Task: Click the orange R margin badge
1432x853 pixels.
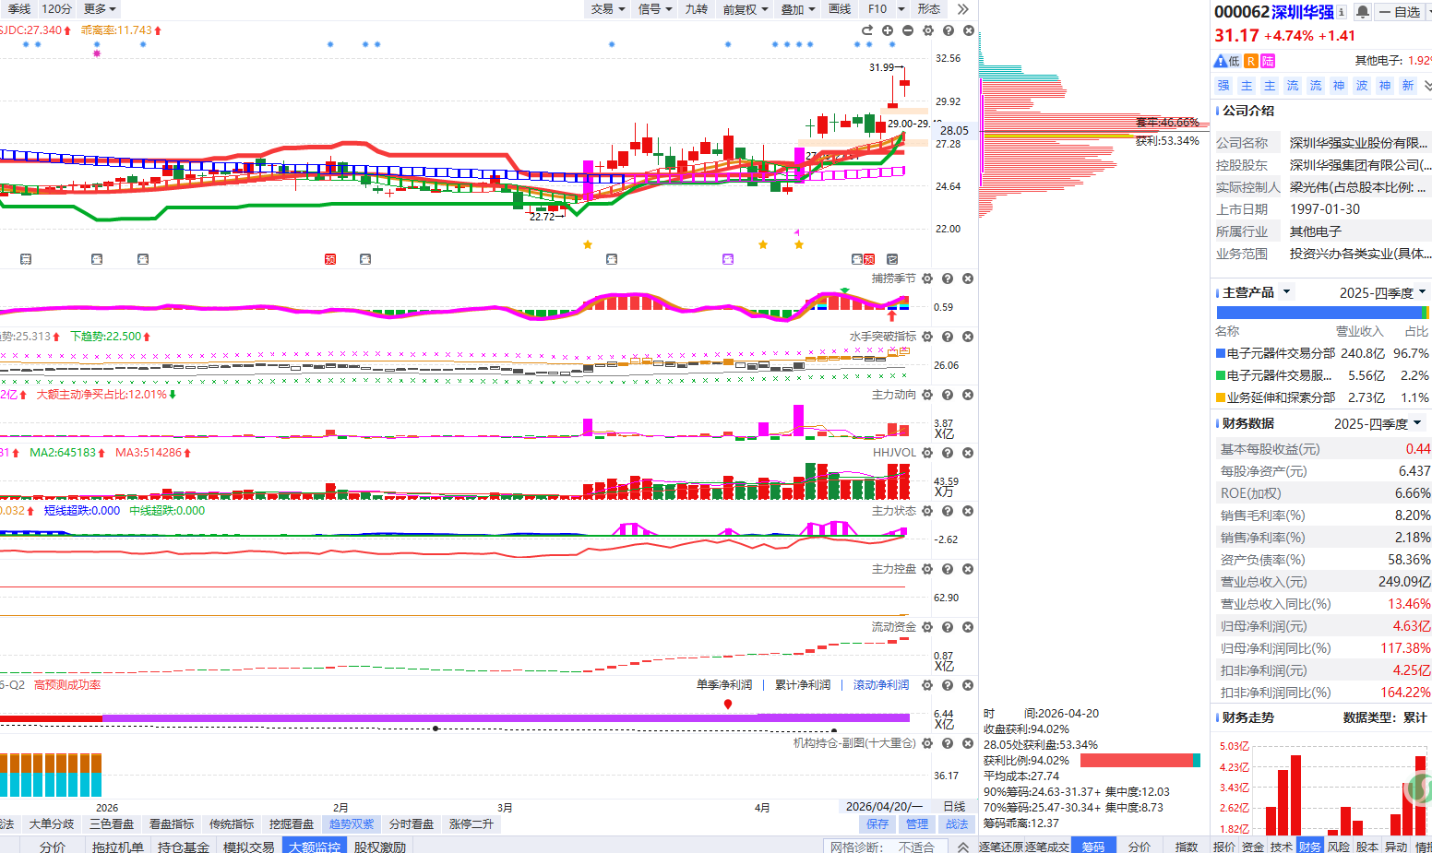Action: 1250,61
